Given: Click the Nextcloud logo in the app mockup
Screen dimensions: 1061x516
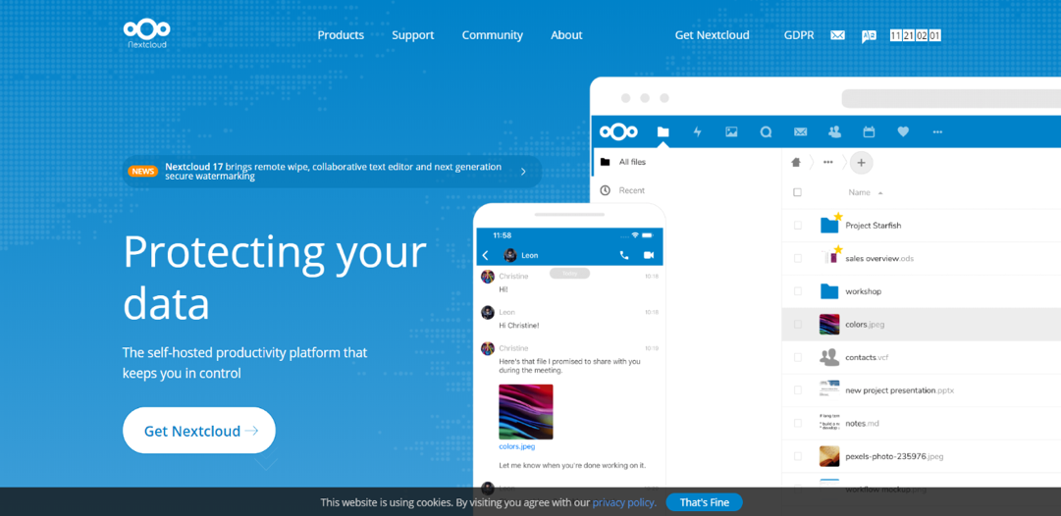Looking at the screenshot, I should coord(618,131).
